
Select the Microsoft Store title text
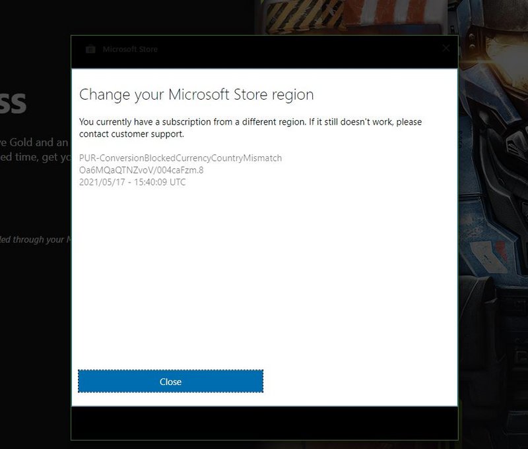[130, 49]
